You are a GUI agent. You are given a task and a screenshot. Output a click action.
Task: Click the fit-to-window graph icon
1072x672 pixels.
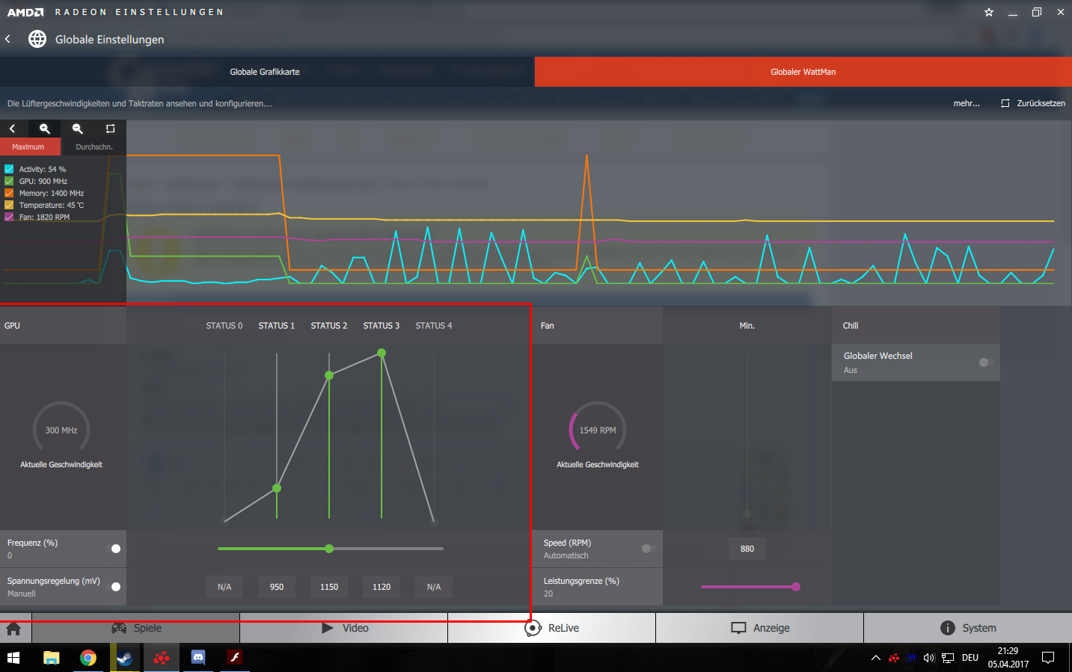point(110,129)
